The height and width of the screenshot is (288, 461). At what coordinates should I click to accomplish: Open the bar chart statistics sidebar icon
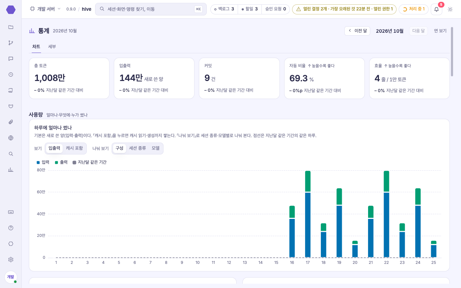pyautogui.click(x=11, y=170)
